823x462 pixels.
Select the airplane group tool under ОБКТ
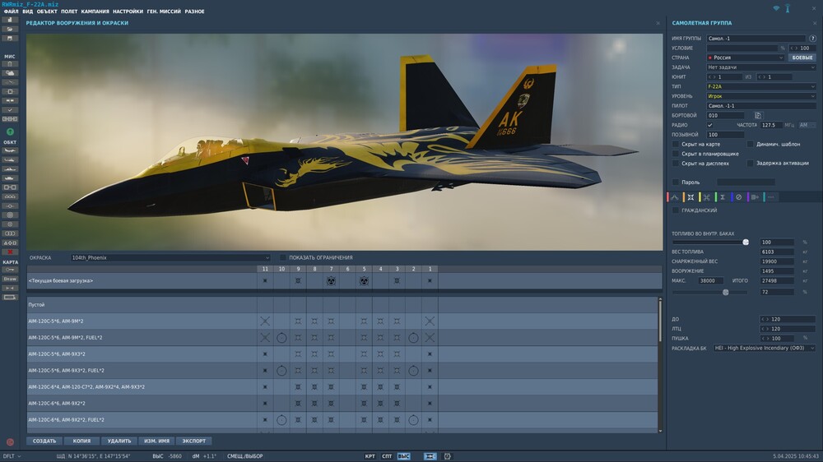(9, 151)
